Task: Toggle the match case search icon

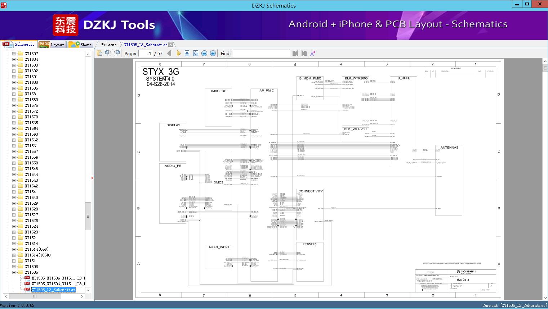Action: (313, 53)
